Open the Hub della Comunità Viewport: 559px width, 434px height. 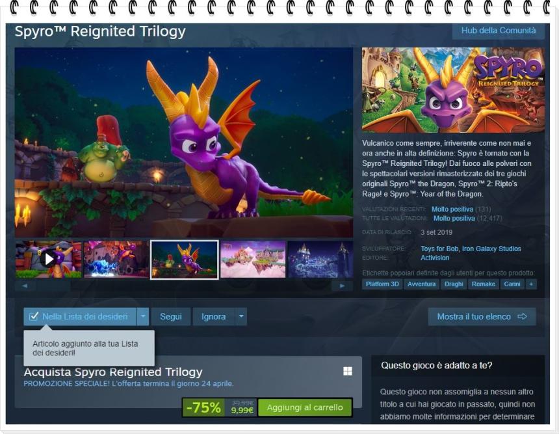coord(497,30)
